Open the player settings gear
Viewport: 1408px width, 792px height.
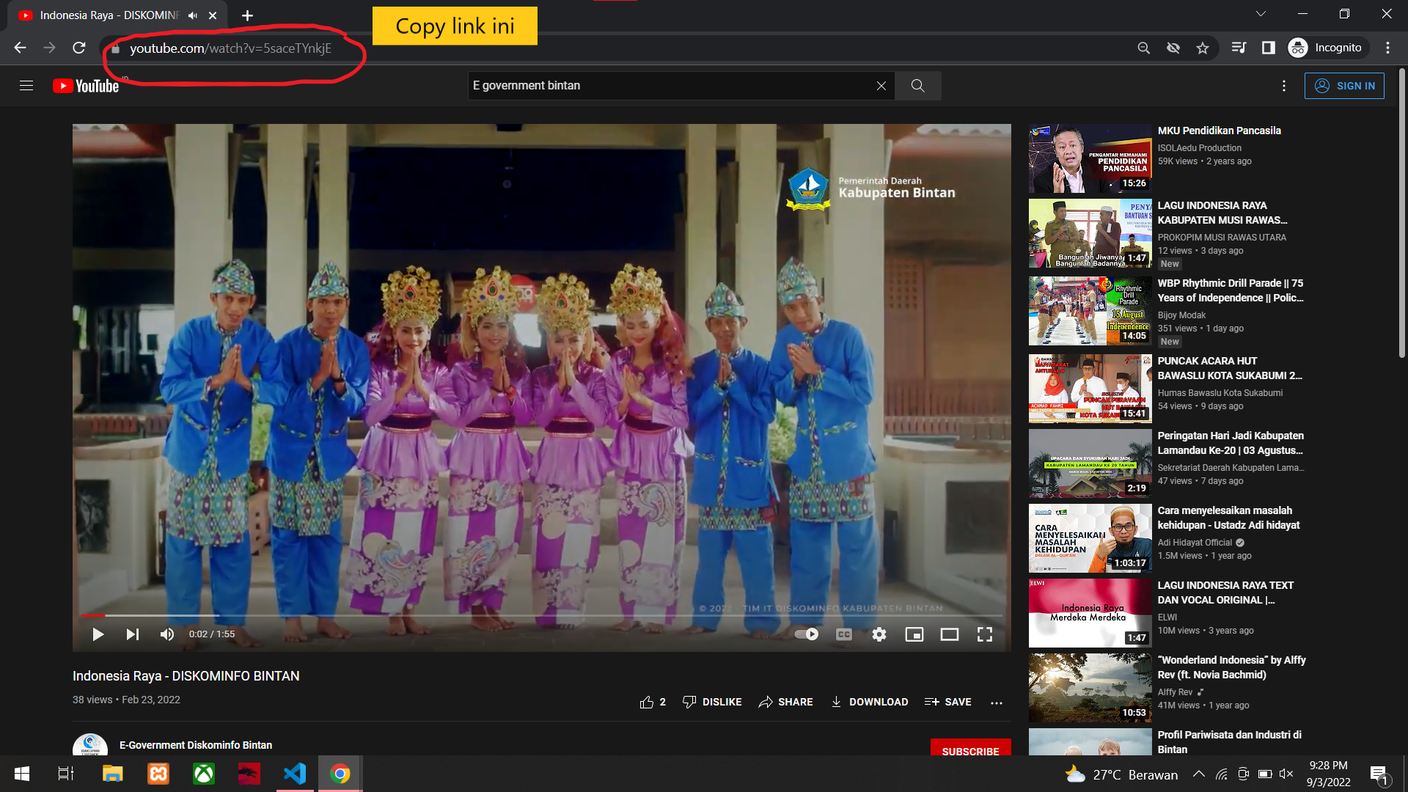(x=879, y=634)
